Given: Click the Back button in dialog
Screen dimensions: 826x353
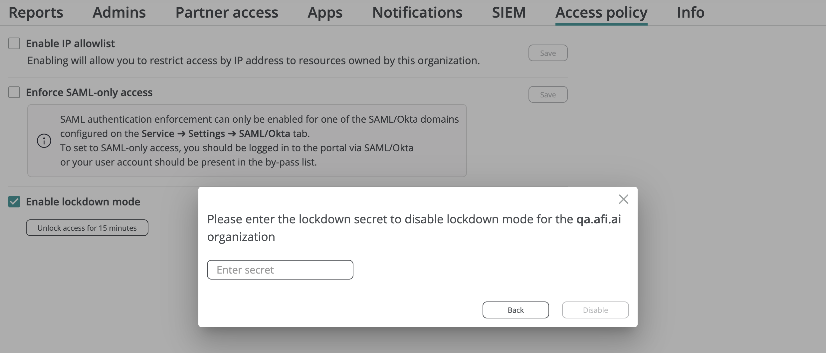Looking at the screenshot, I should (x=516, y=310).
